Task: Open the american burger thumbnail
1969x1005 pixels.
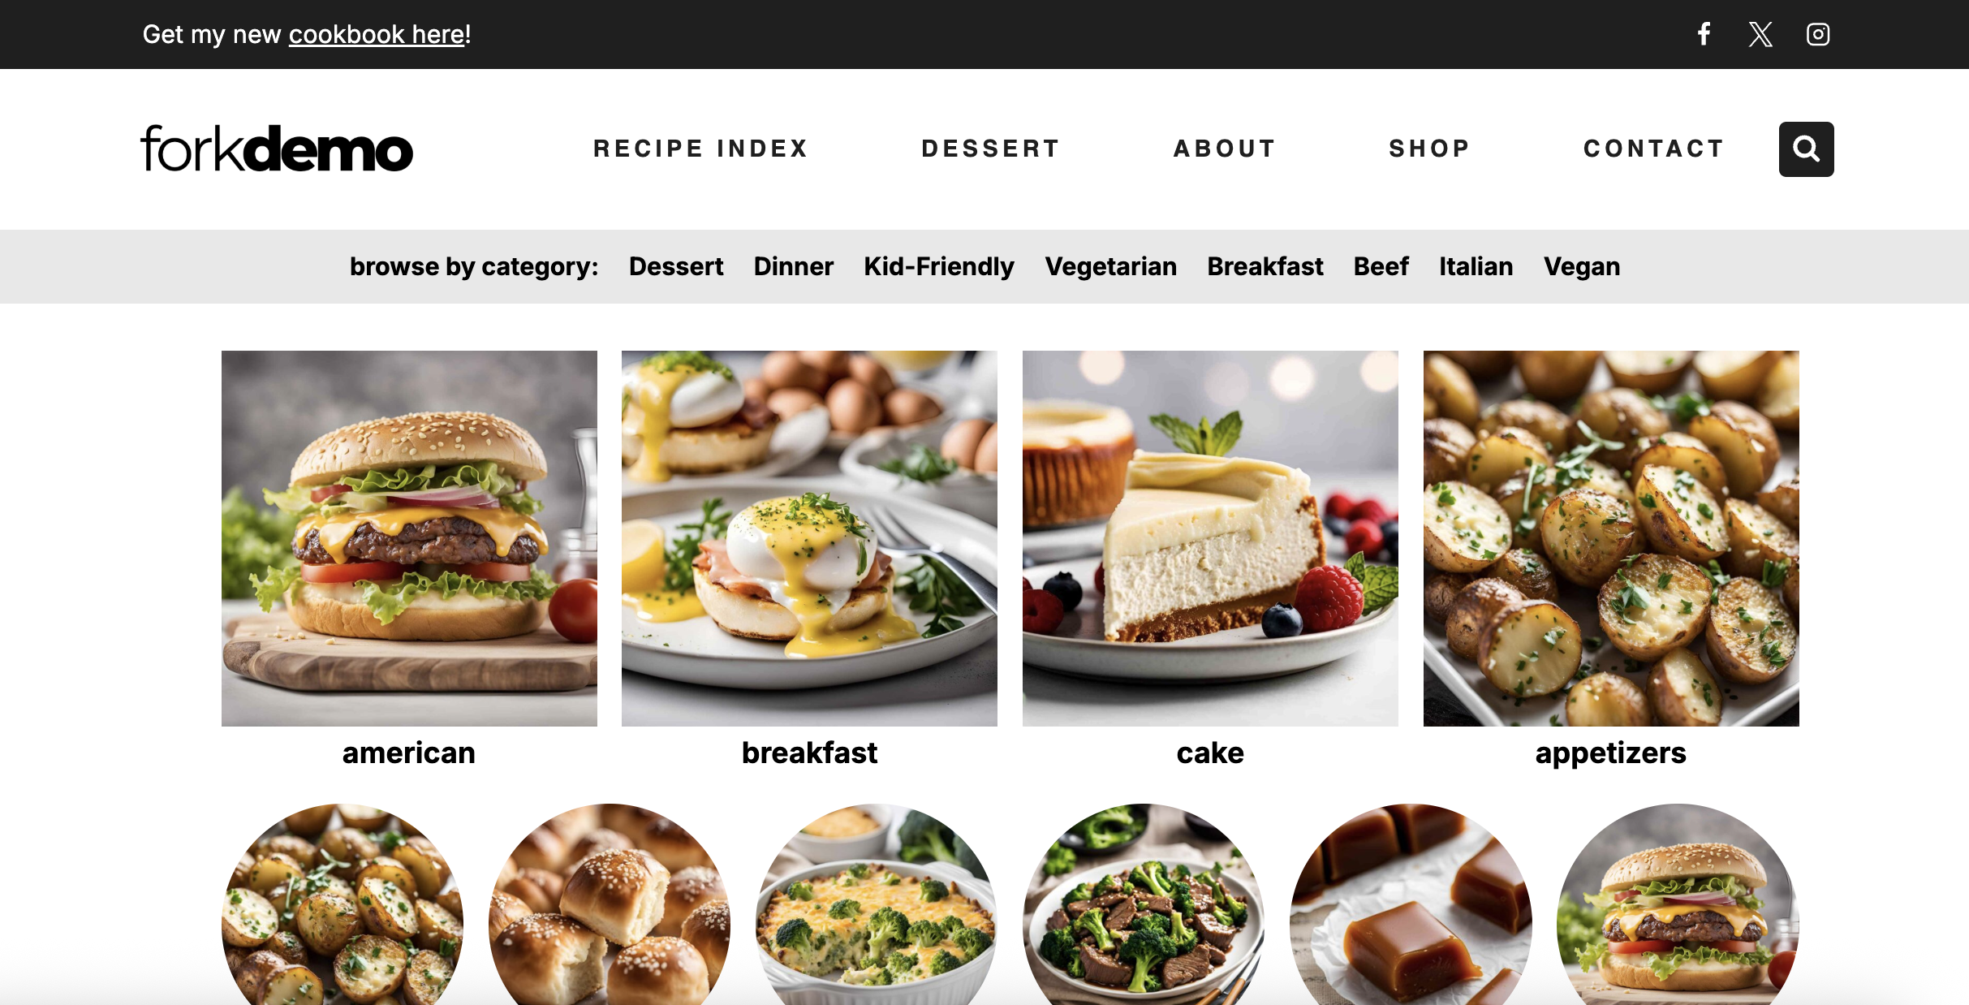Action: coord(409,538)
